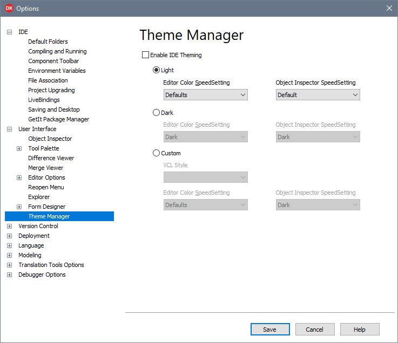Collapse the IDE tree node
Screen dimensions: 398x343
9,32
